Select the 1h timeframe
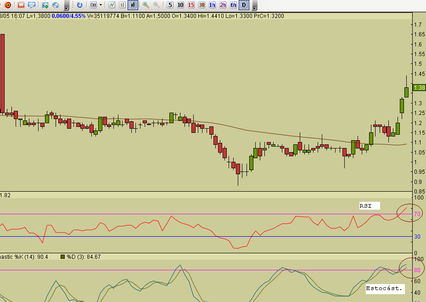This screenshot has height=302, width=426. click(x=212, y=5)
